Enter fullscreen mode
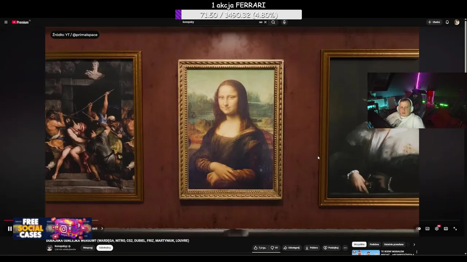Image resolution: width=467 pixels, height=262 pixels. point(455,229)
